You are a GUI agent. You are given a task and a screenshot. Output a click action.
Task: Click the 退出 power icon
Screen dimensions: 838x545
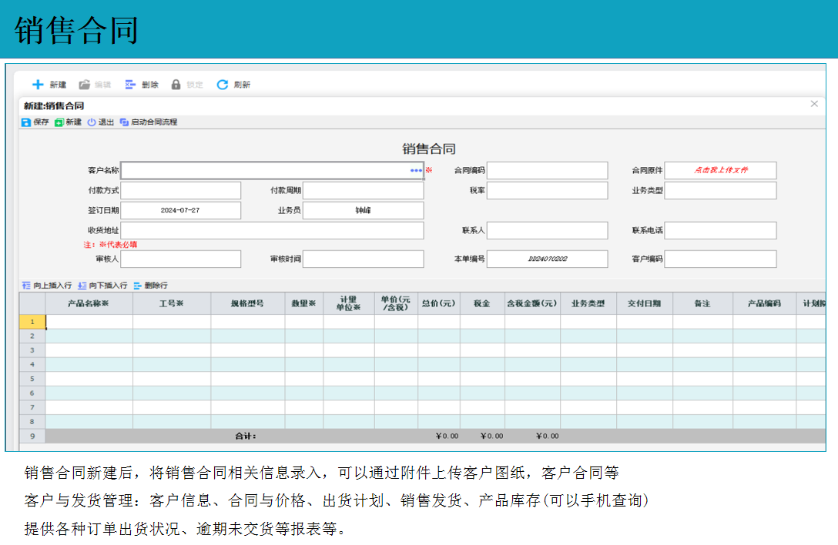(x=92, y=122)
